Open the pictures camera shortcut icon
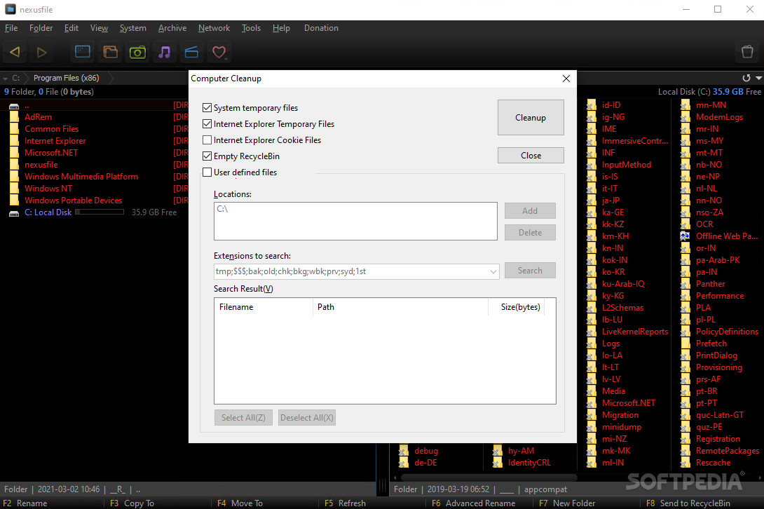This screenshot has width=764, height=509. coord(137,52)
